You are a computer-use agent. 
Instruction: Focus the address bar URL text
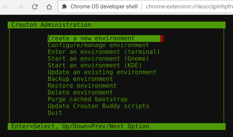coord(189,6)
